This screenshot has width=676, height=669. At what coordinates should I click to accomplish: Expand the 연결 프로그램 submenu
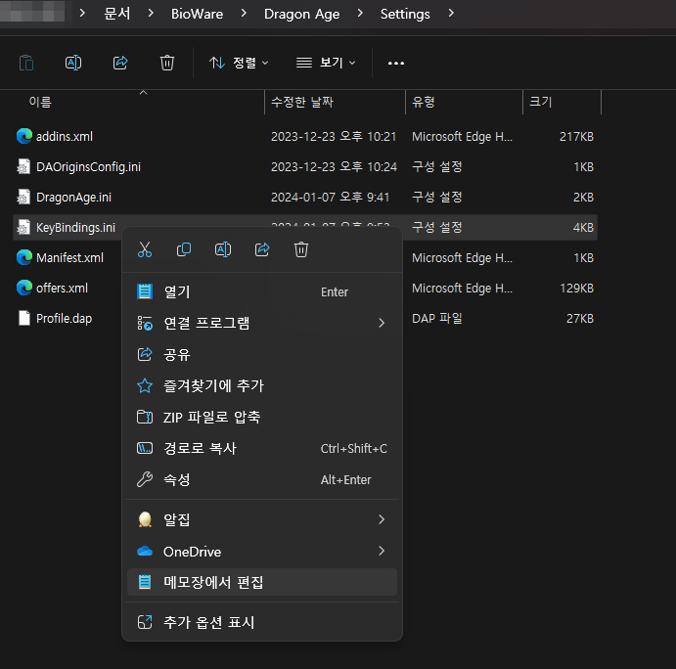[x=262, y=323]
